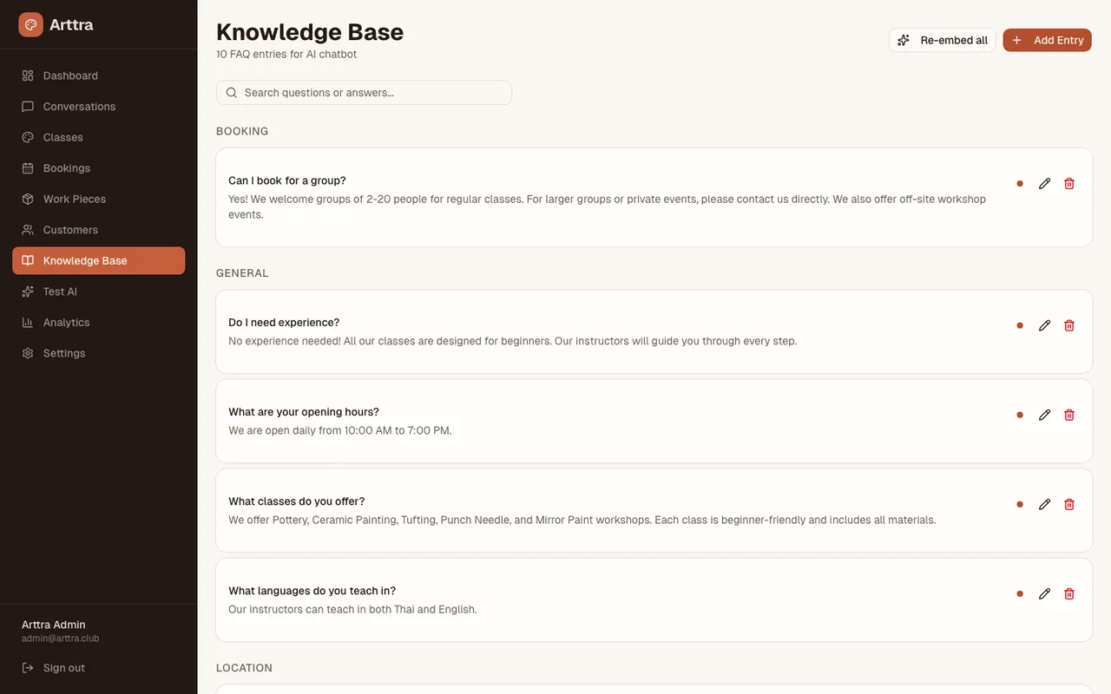Viewport: 1111px width, 694px height.
Task: Click the GENERAL category heading
Action: point(242,273)
